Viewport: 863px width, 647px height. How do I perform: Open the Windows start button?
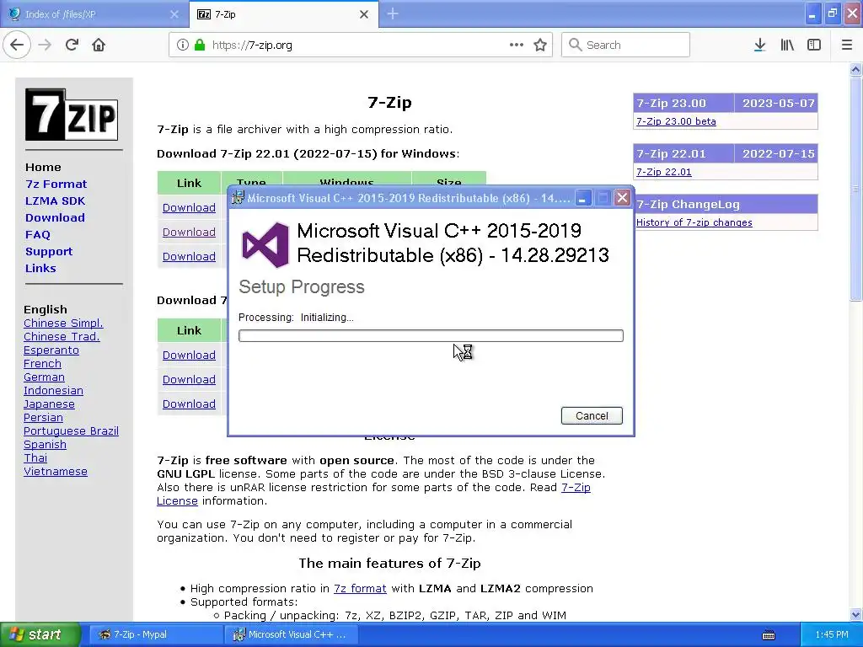pyautogui.click(x=40, y=634)
